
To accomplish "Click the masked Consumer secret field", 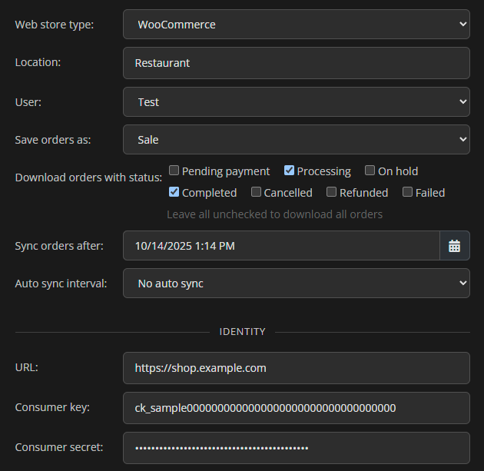I will pyautogui.click(x=297, y=448).
